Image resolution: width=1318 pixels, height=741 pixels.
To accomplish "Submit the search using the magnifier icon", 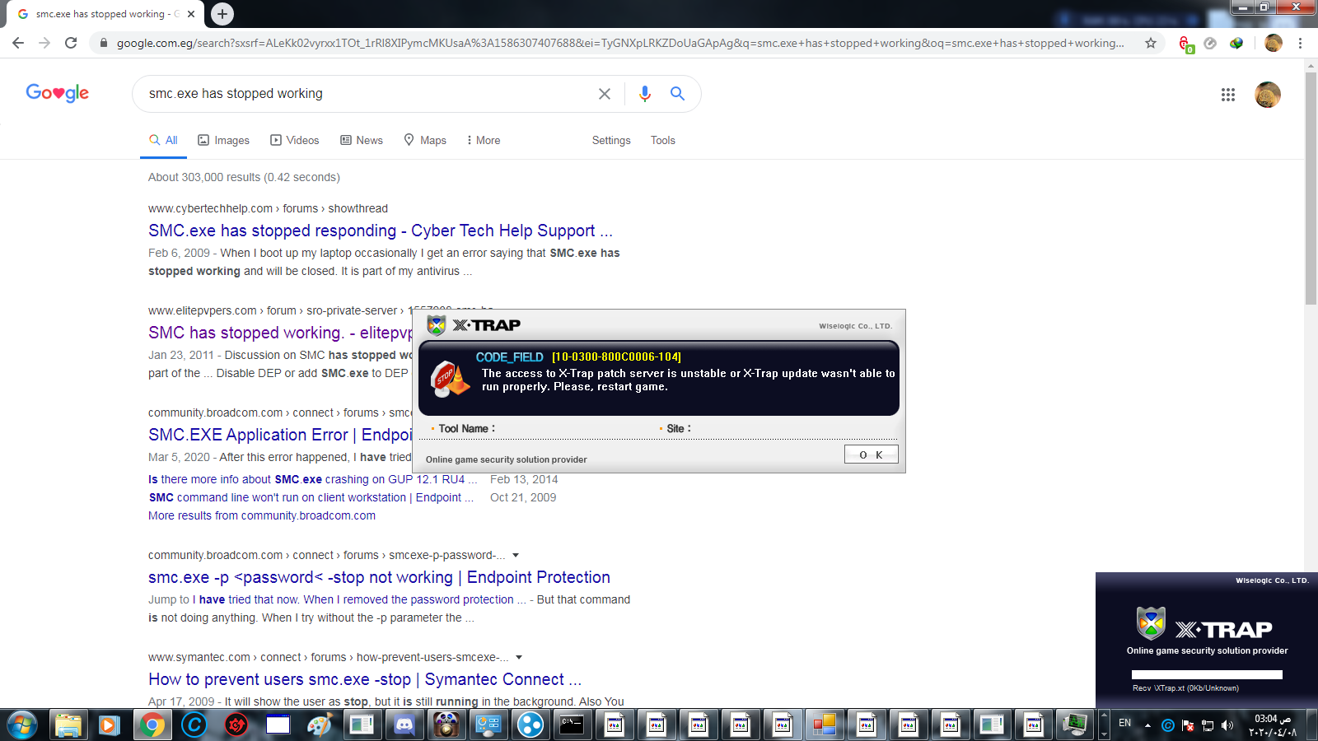I will (x=677, y=94).
